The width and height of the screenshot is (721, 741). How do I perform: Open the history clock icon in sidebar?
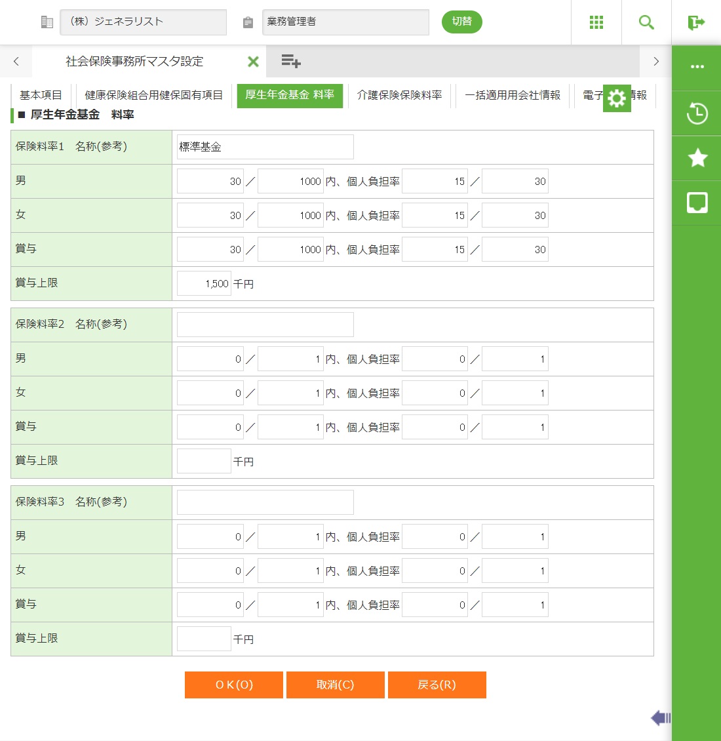click(697, 113)
